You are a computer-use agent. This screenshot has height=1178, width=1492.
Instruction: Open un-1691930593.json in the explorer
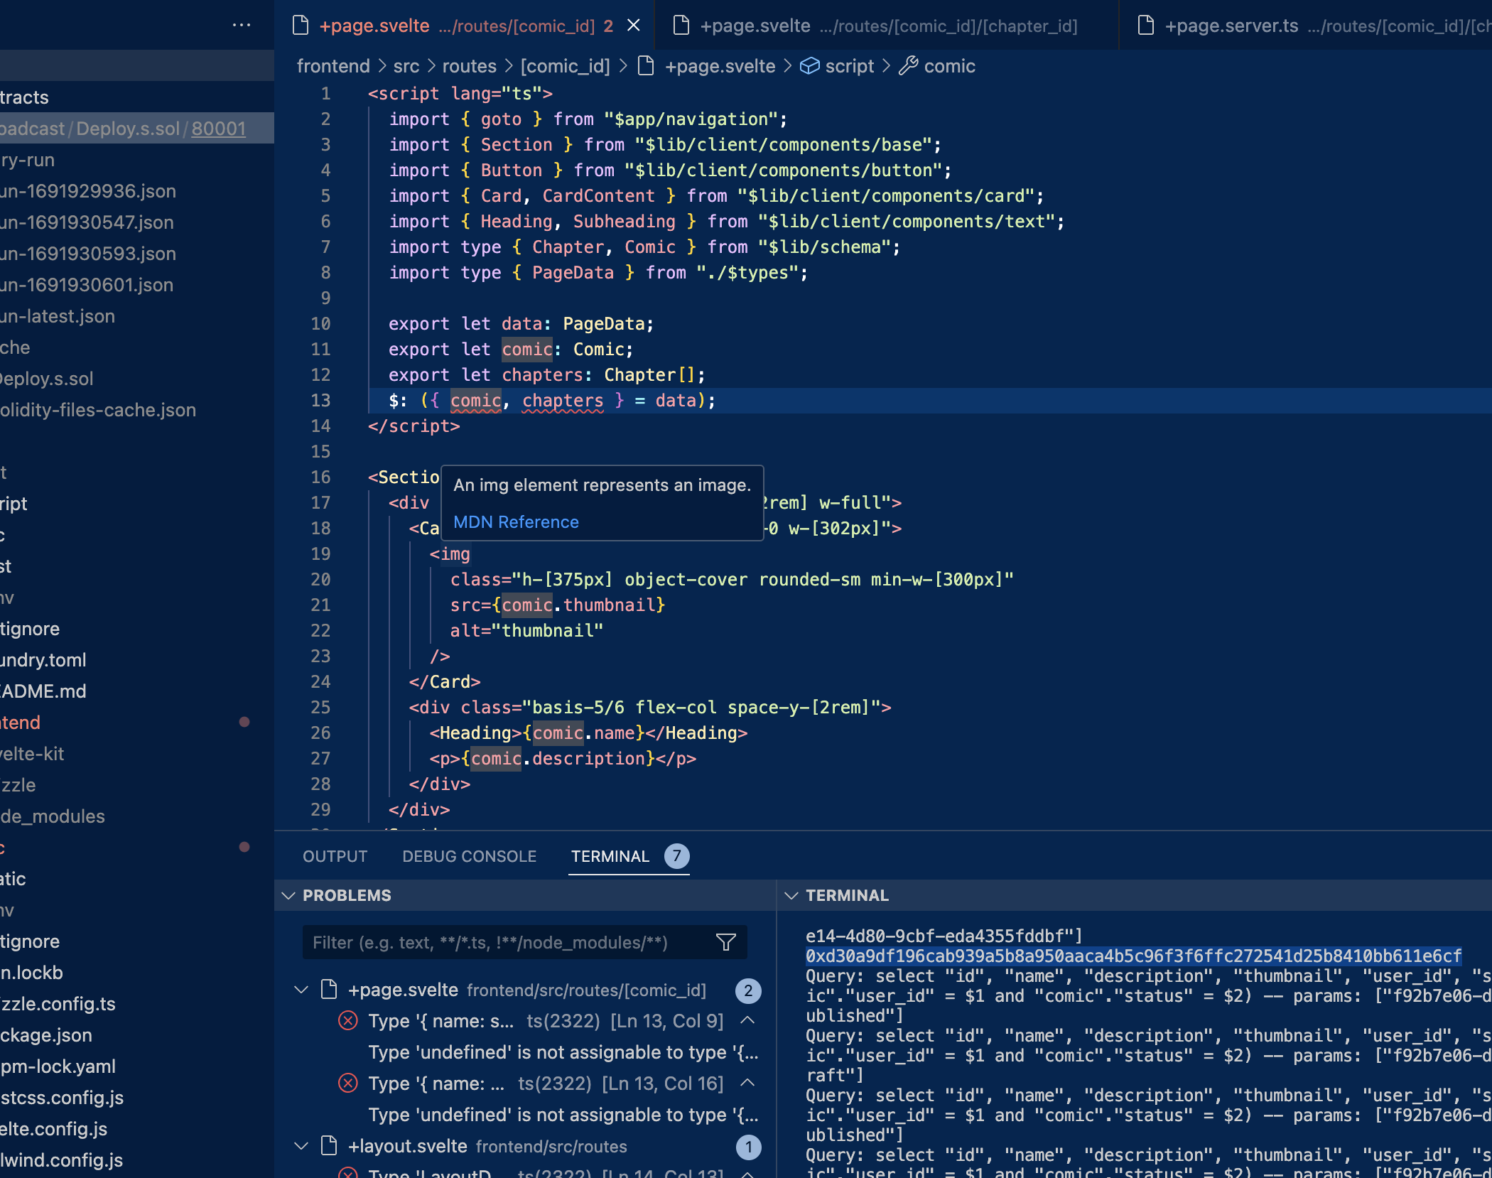(x=88, y=254)
